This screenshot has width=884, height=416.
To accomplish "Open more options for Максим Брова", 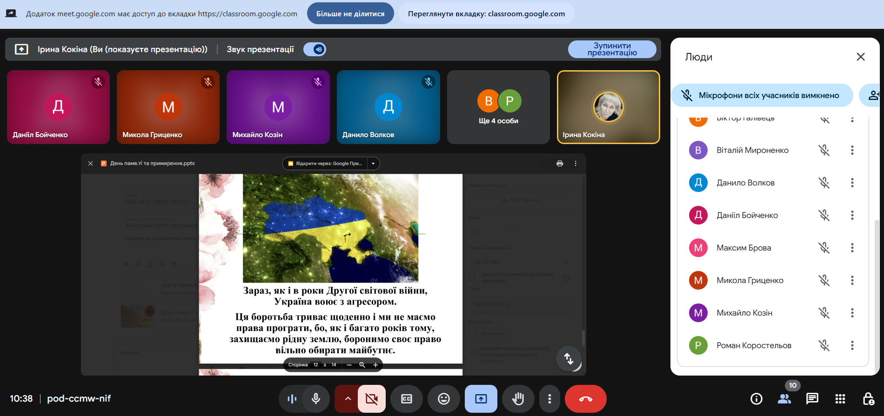I will 852,248.
